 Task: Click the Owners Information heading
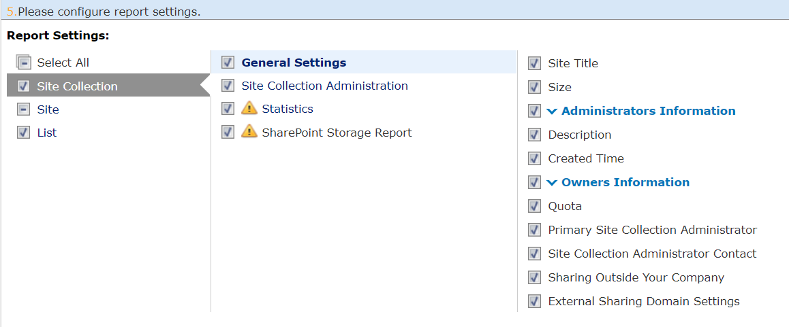[x=625, y=182]
